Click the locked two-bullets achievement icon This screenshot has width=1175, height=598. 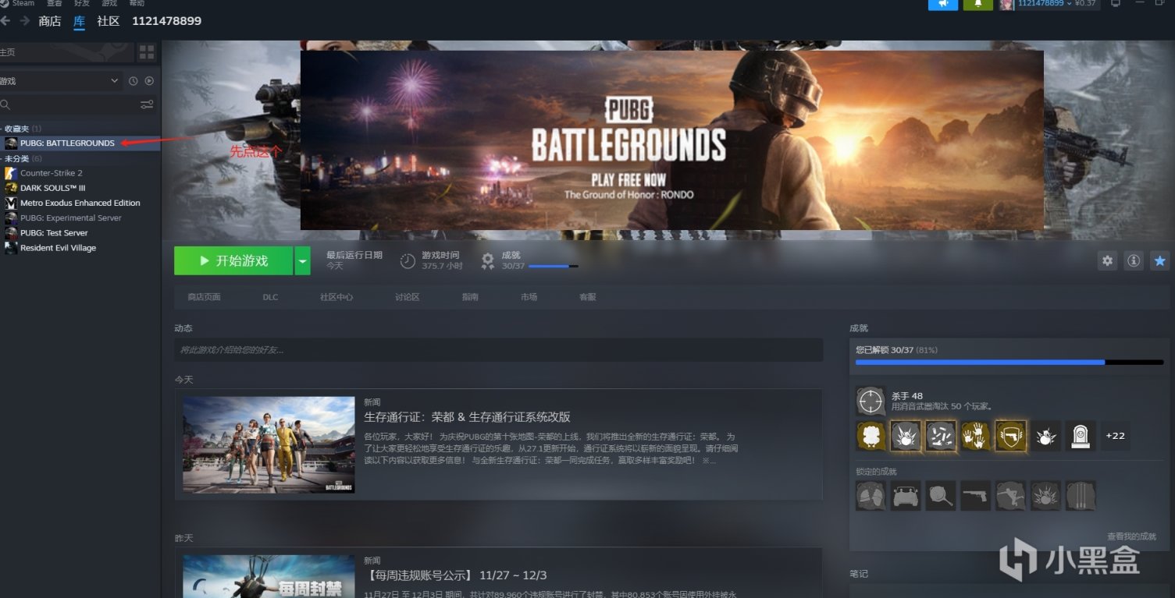(x=1081, y=495)
